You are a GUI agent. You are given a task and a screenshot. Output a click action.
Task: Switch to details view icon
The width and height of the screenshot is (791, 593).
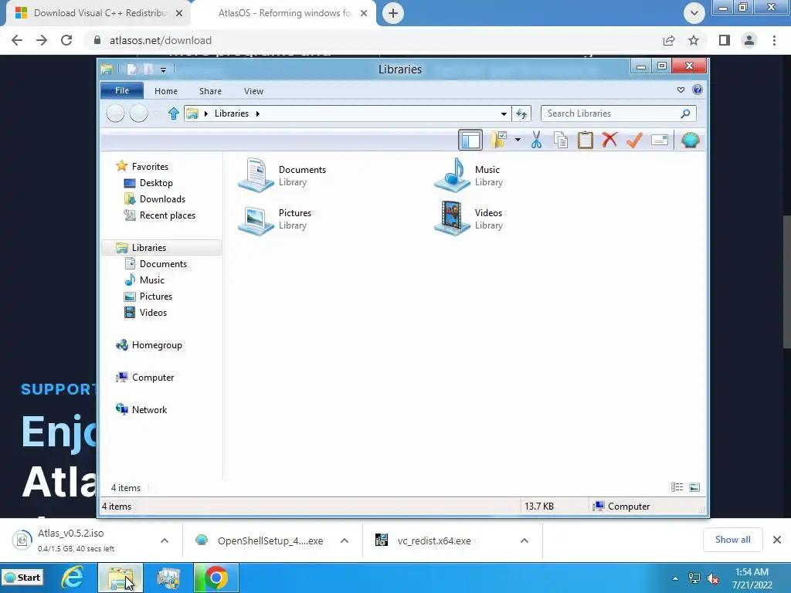tap(677, 487)
